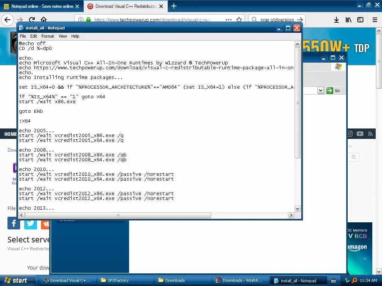
Task: Click Amazon advertisement banner
Action: pos(360,248)
